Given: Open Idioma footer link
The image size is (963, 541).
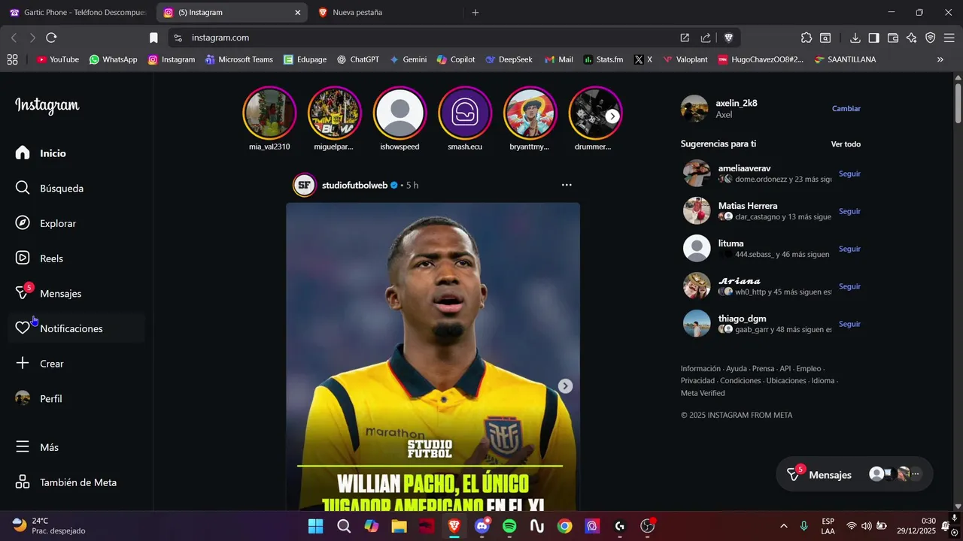Looking at the screenshot, I should pos(823,381).
